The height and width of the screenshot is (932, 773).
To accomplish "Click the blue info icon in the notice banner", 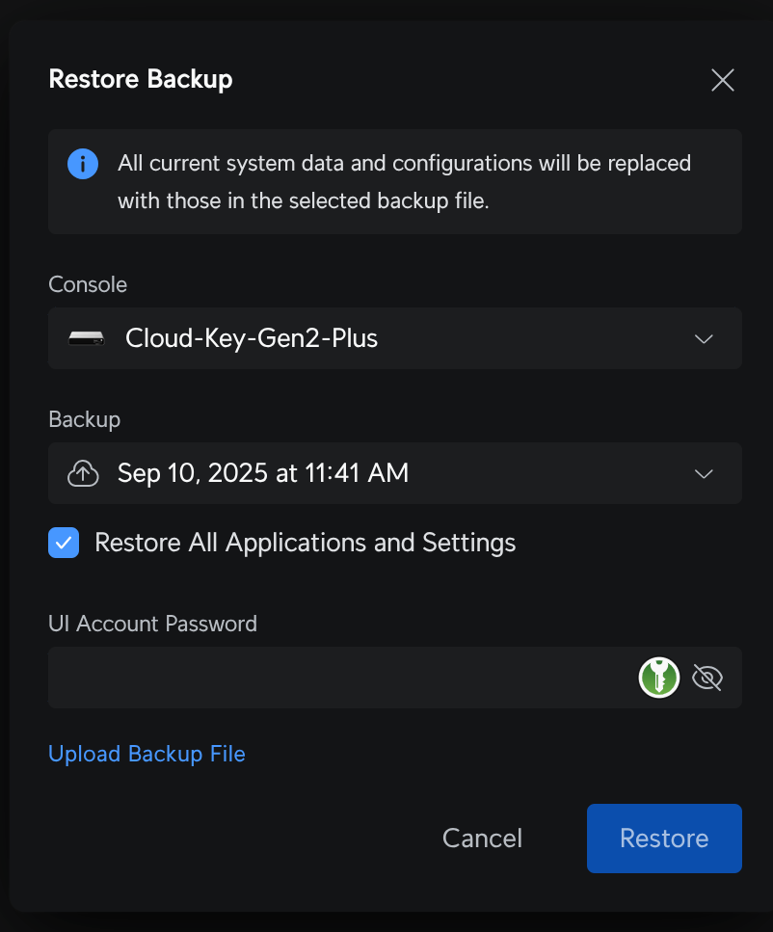I will (x=82, y=163).
